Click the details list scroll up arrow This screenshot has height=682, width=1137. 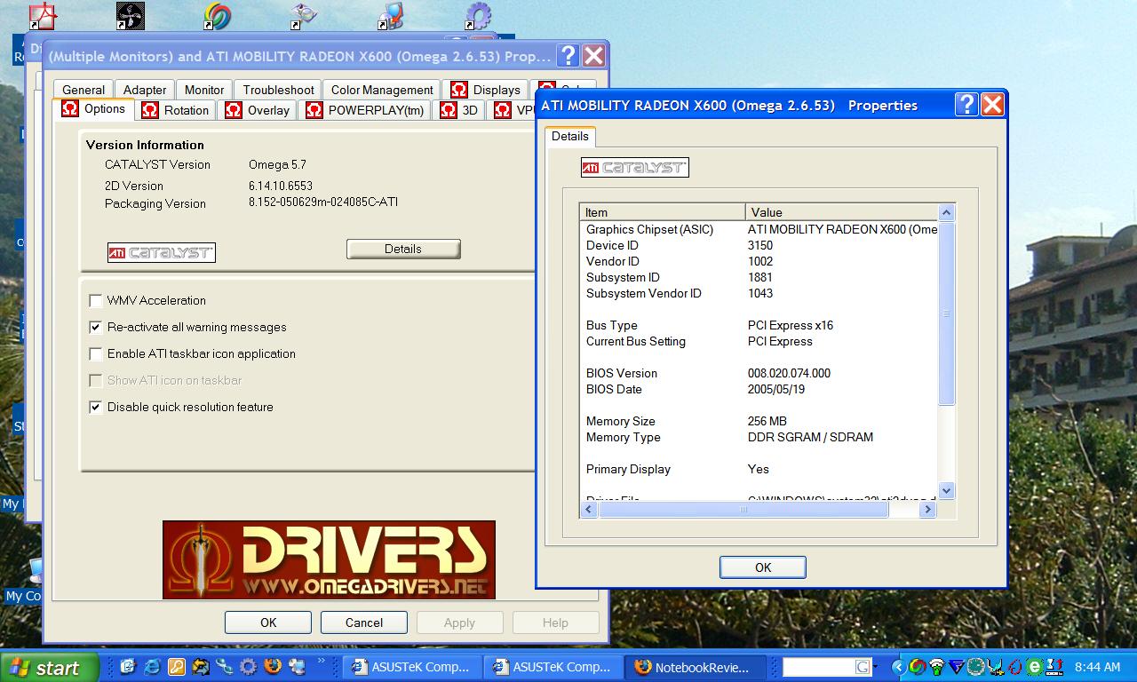tap(946, 212)
